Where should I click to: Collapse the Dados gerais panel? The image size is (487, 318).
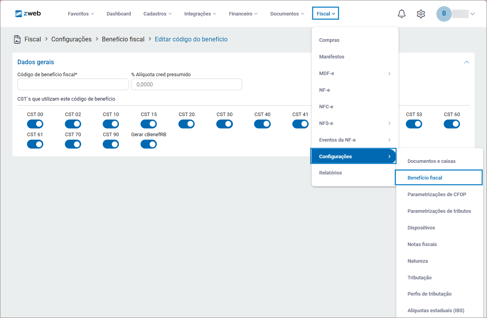[x=467, y=62]
